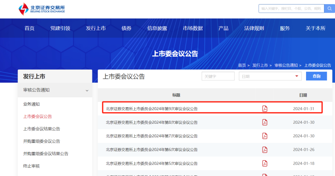Screen dimensions: 335x176
Task: Click the Beijing Stock Exchange logo
Action: point(42,9)
